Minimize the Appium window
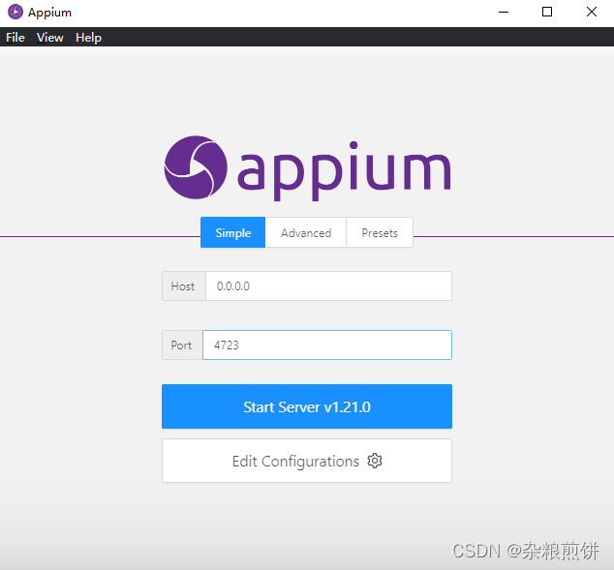614x570 pixels. click(x=504, y=13)
